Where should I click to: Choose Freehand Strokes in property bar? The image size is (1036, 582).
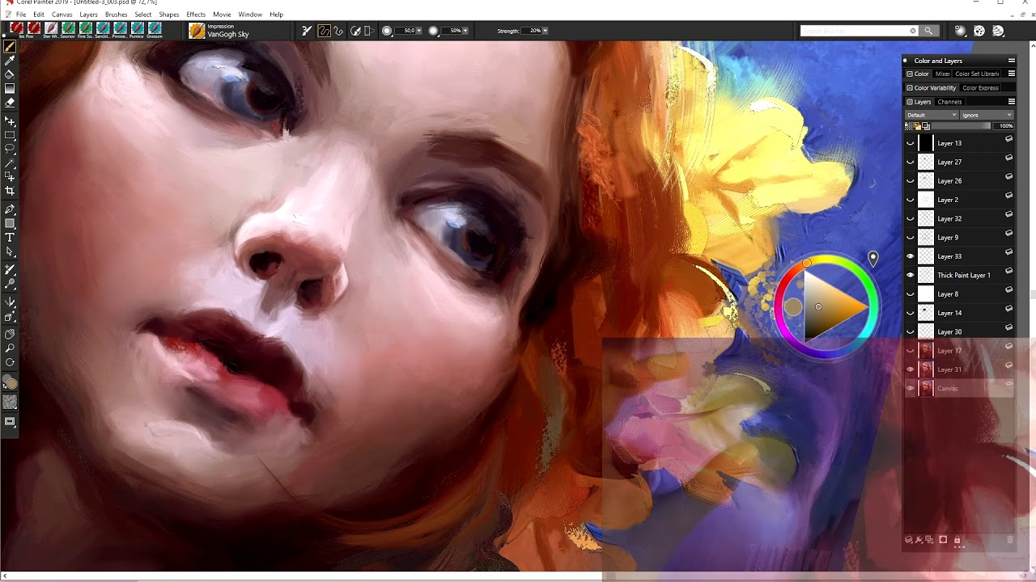coord(324,31)
